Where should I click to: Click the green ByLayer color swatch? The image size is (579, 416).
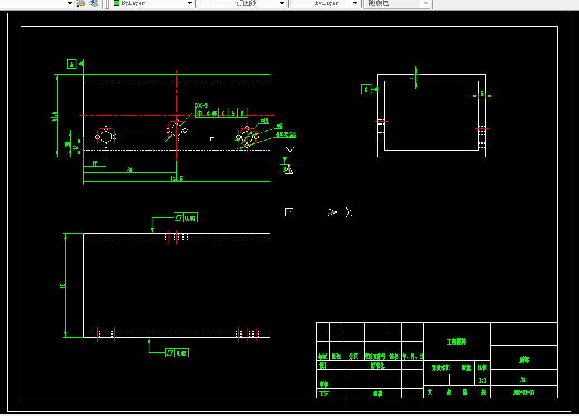coord(117,3)
